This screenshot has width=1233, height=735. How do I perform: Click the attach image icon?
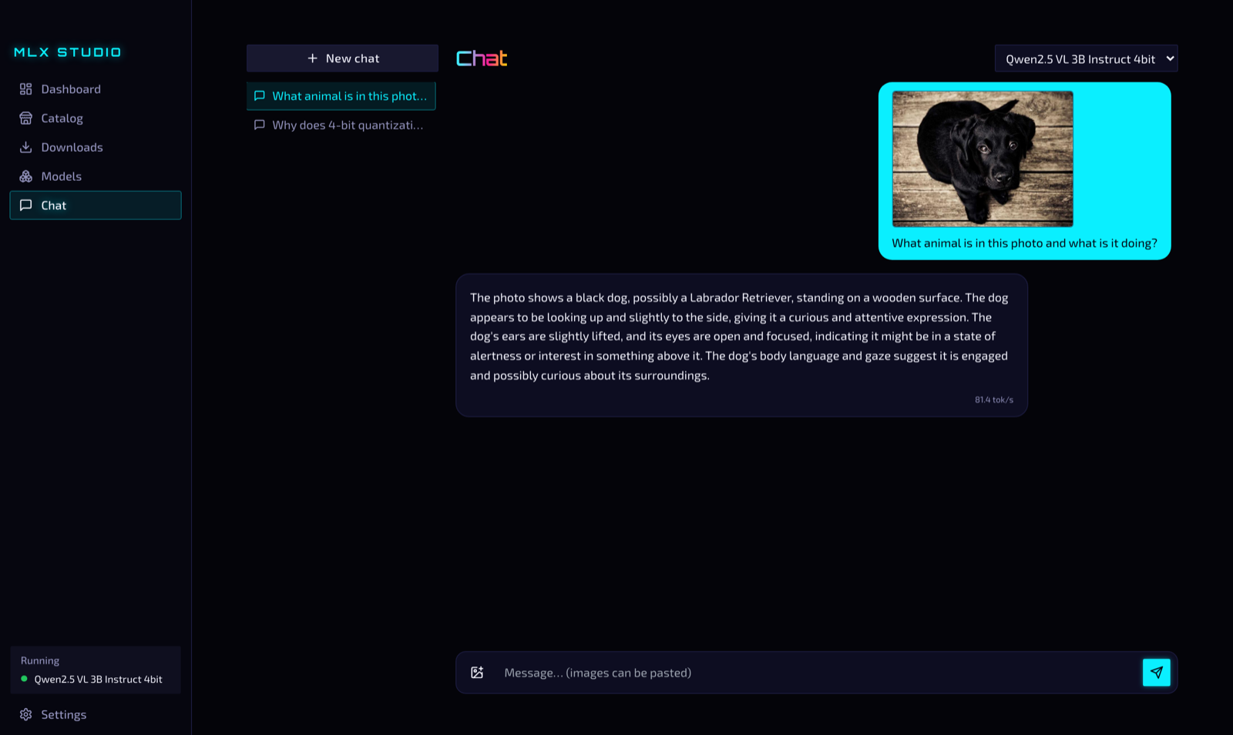(x=477, y=673)
